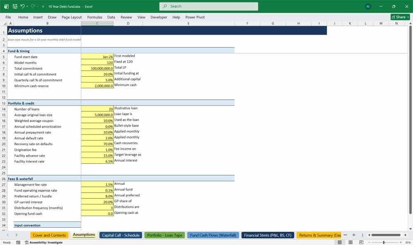Click previous sheet navigation arrow

tap(7, 235)
